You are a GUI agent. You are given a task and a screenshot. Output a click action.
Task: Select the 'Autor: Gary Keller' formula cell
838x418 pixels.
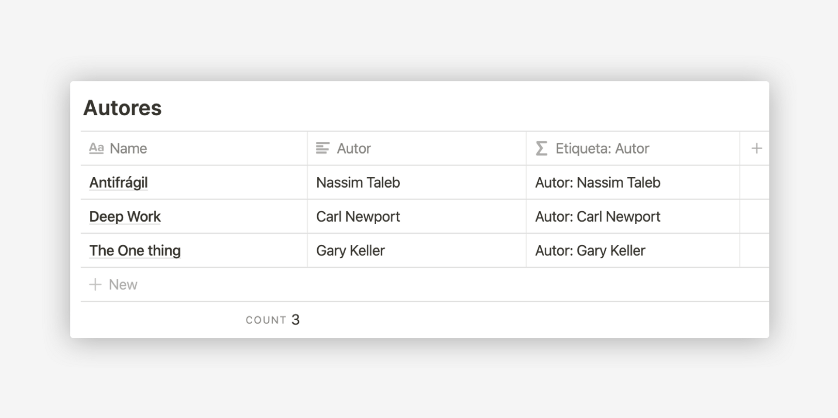point(590,250)
